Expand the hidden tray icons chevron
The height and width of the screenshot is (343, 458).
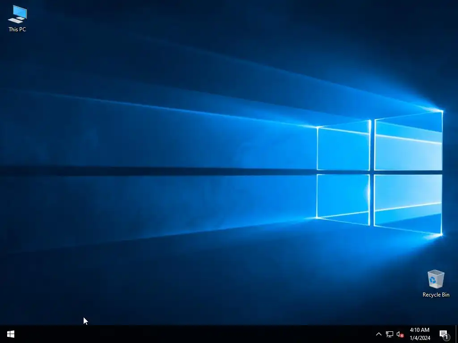(x=378, y=334)
